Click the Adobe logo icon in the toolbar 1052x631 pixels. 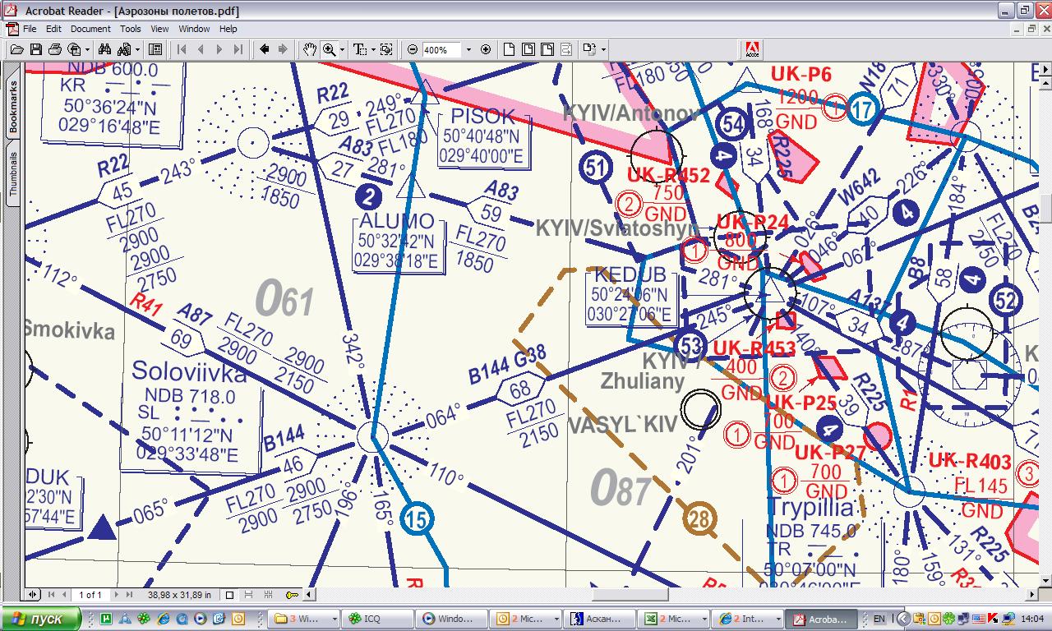[x=752, y=49]
